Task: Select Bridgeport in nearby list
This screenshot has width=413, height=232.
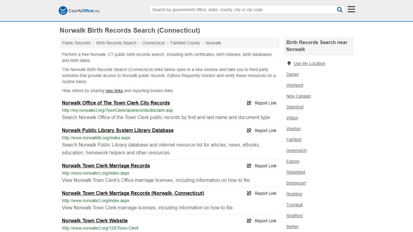Action: pyautogui.click(x=296, y=183)
